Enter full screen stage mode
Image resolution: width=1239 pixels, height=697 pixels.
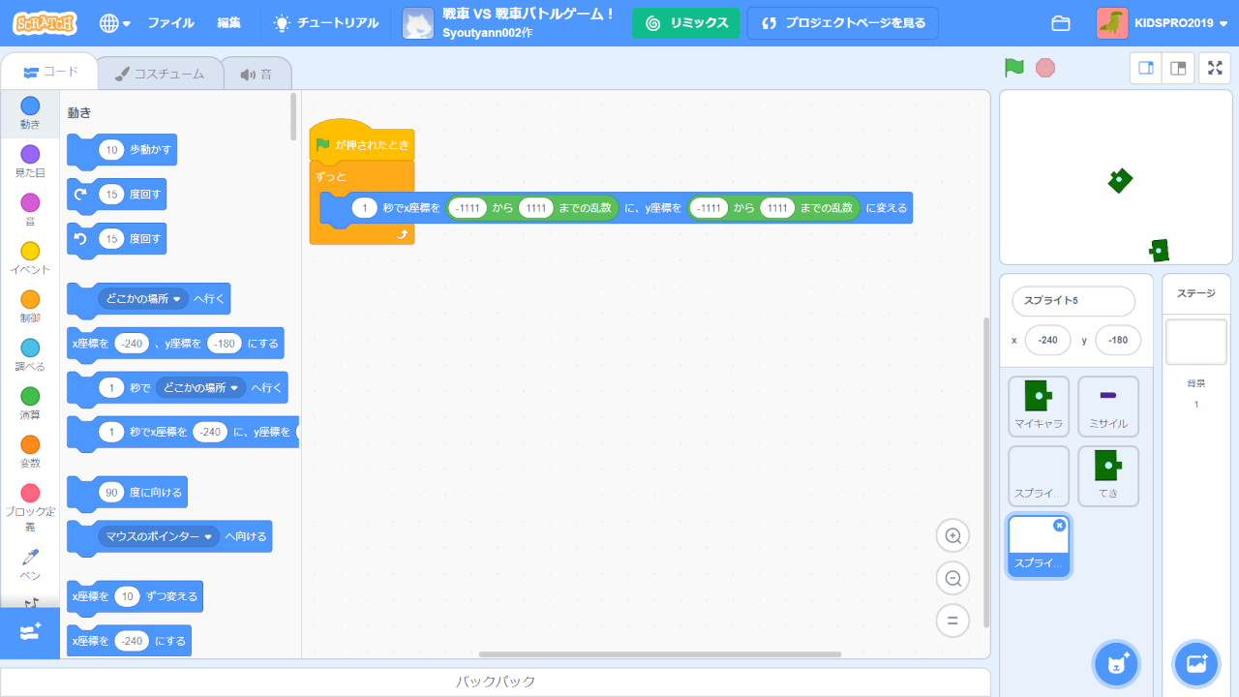(x=1215, y=68)
